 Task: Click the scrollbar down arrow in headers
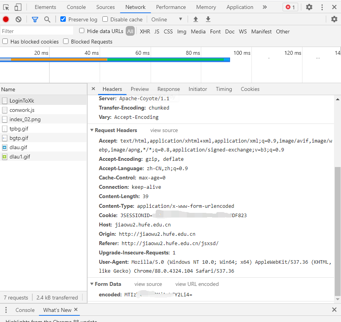pos(337,299)
